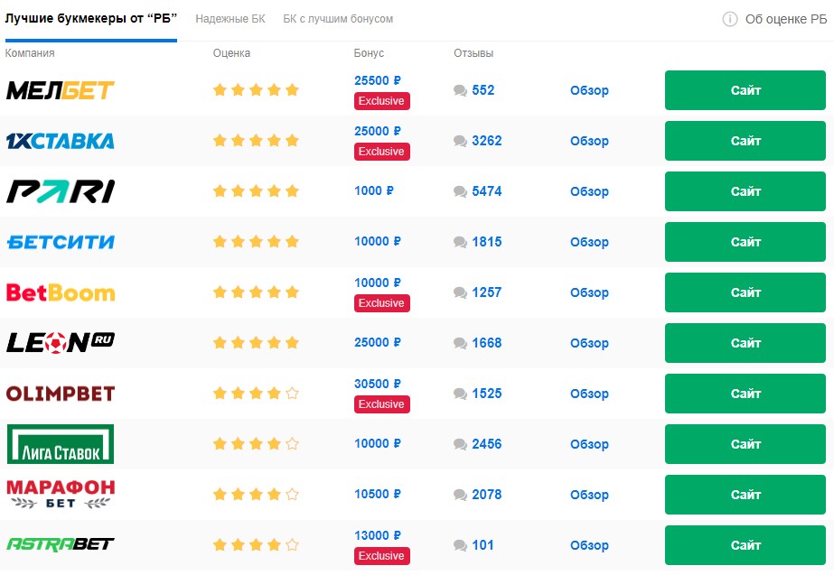
Task: Open 3262 reviews for 1XСтавка
Action: [x=487, y=141]
